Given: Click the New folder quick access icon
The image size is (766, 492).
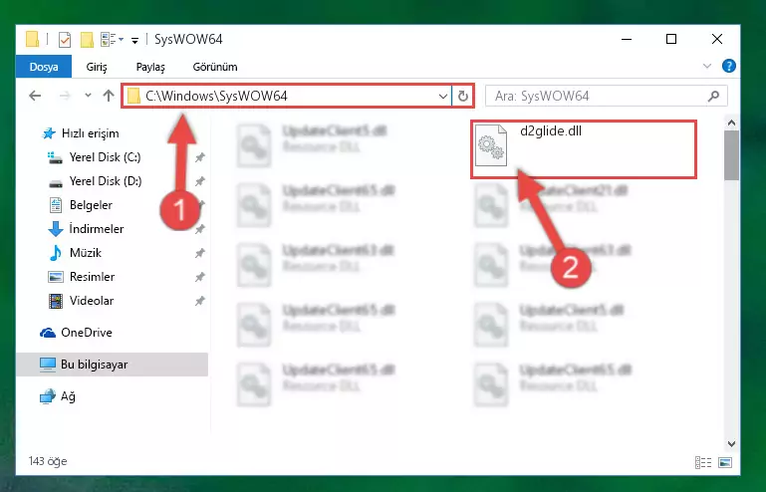Looking at the screenshot, I should point(87,39).
